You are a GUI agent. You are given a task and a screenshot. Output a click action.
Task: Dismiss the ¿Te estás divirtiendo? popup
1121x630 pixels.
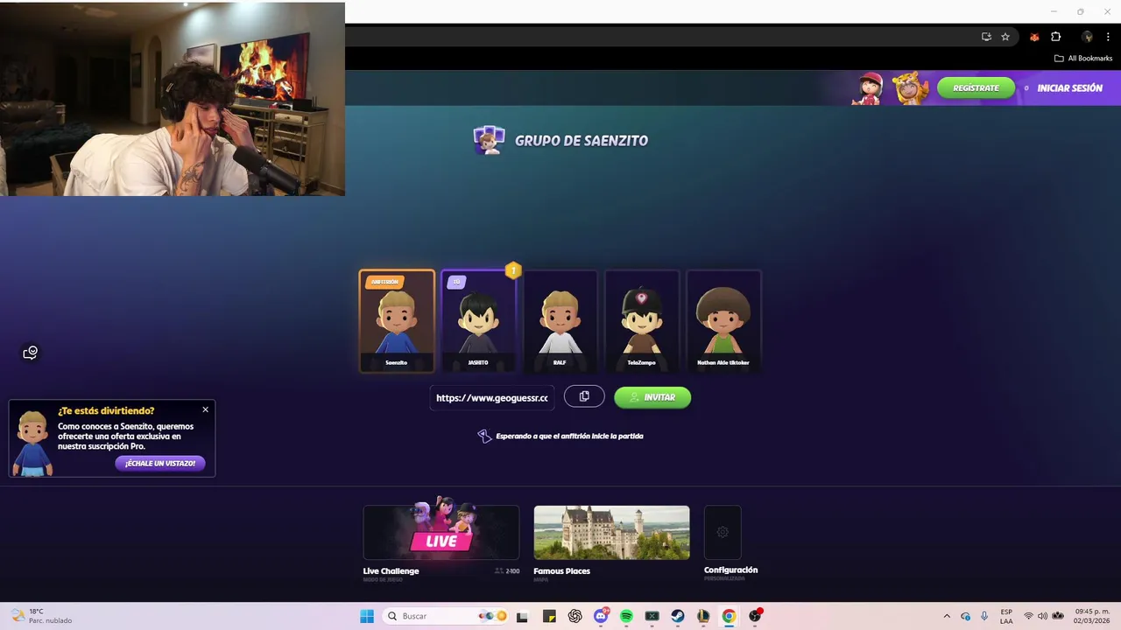[x=206, y=409]
